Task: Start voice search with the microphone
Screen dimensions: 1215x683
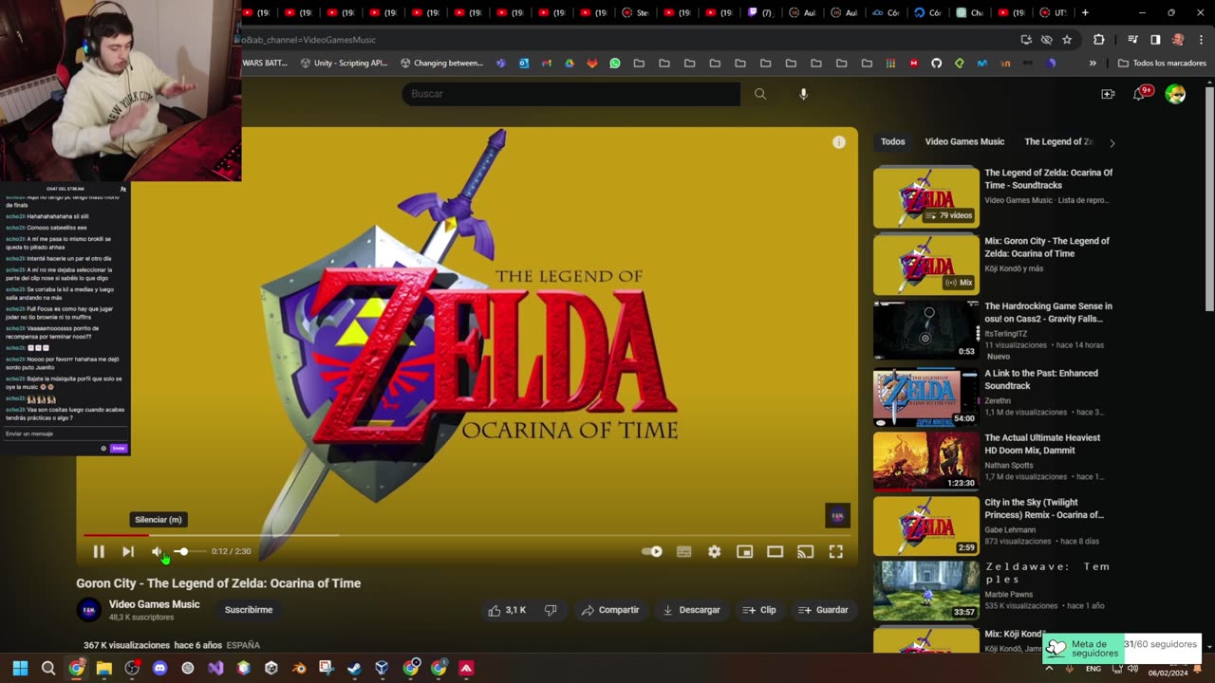Action: [803, 94]
